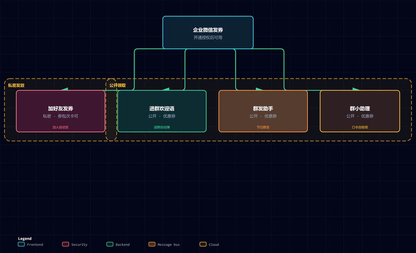Click the Backend legend label
The image size is (416, 253).
[123, 245]
